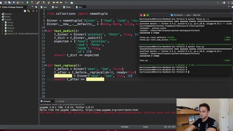Open pygame contribute URL in console

[112, 110]
